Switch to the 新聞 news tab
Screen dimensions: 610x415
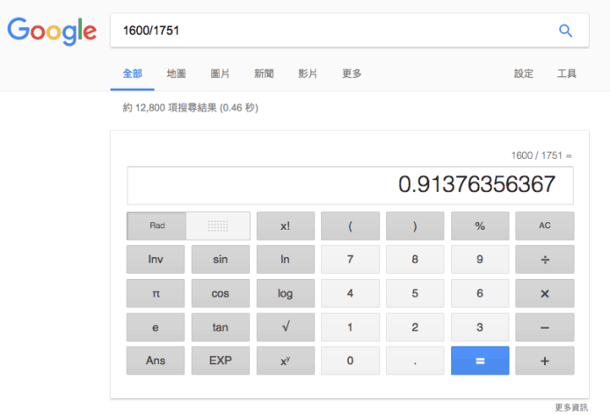pyautogui.click(x=264, y=74)
